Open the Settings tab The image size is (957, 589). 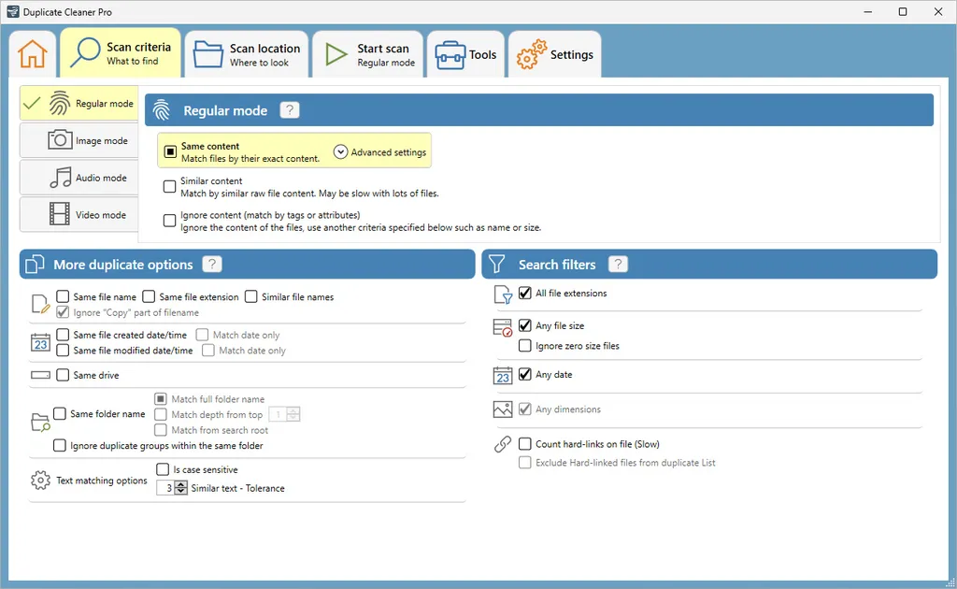(555, 54)
